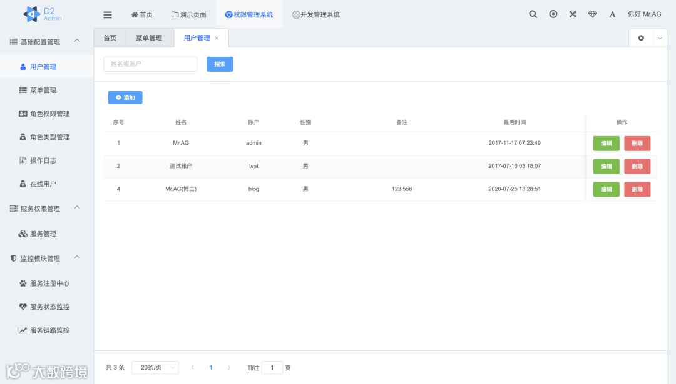Switch to the 首页 page tab
Viewport: 676px width, 384px height.
coord(110,38)
